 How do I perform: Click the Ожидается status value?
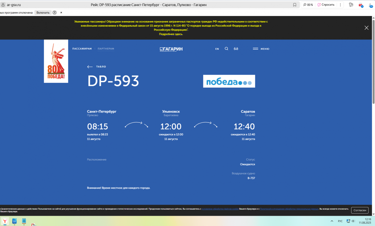[247, 164]
